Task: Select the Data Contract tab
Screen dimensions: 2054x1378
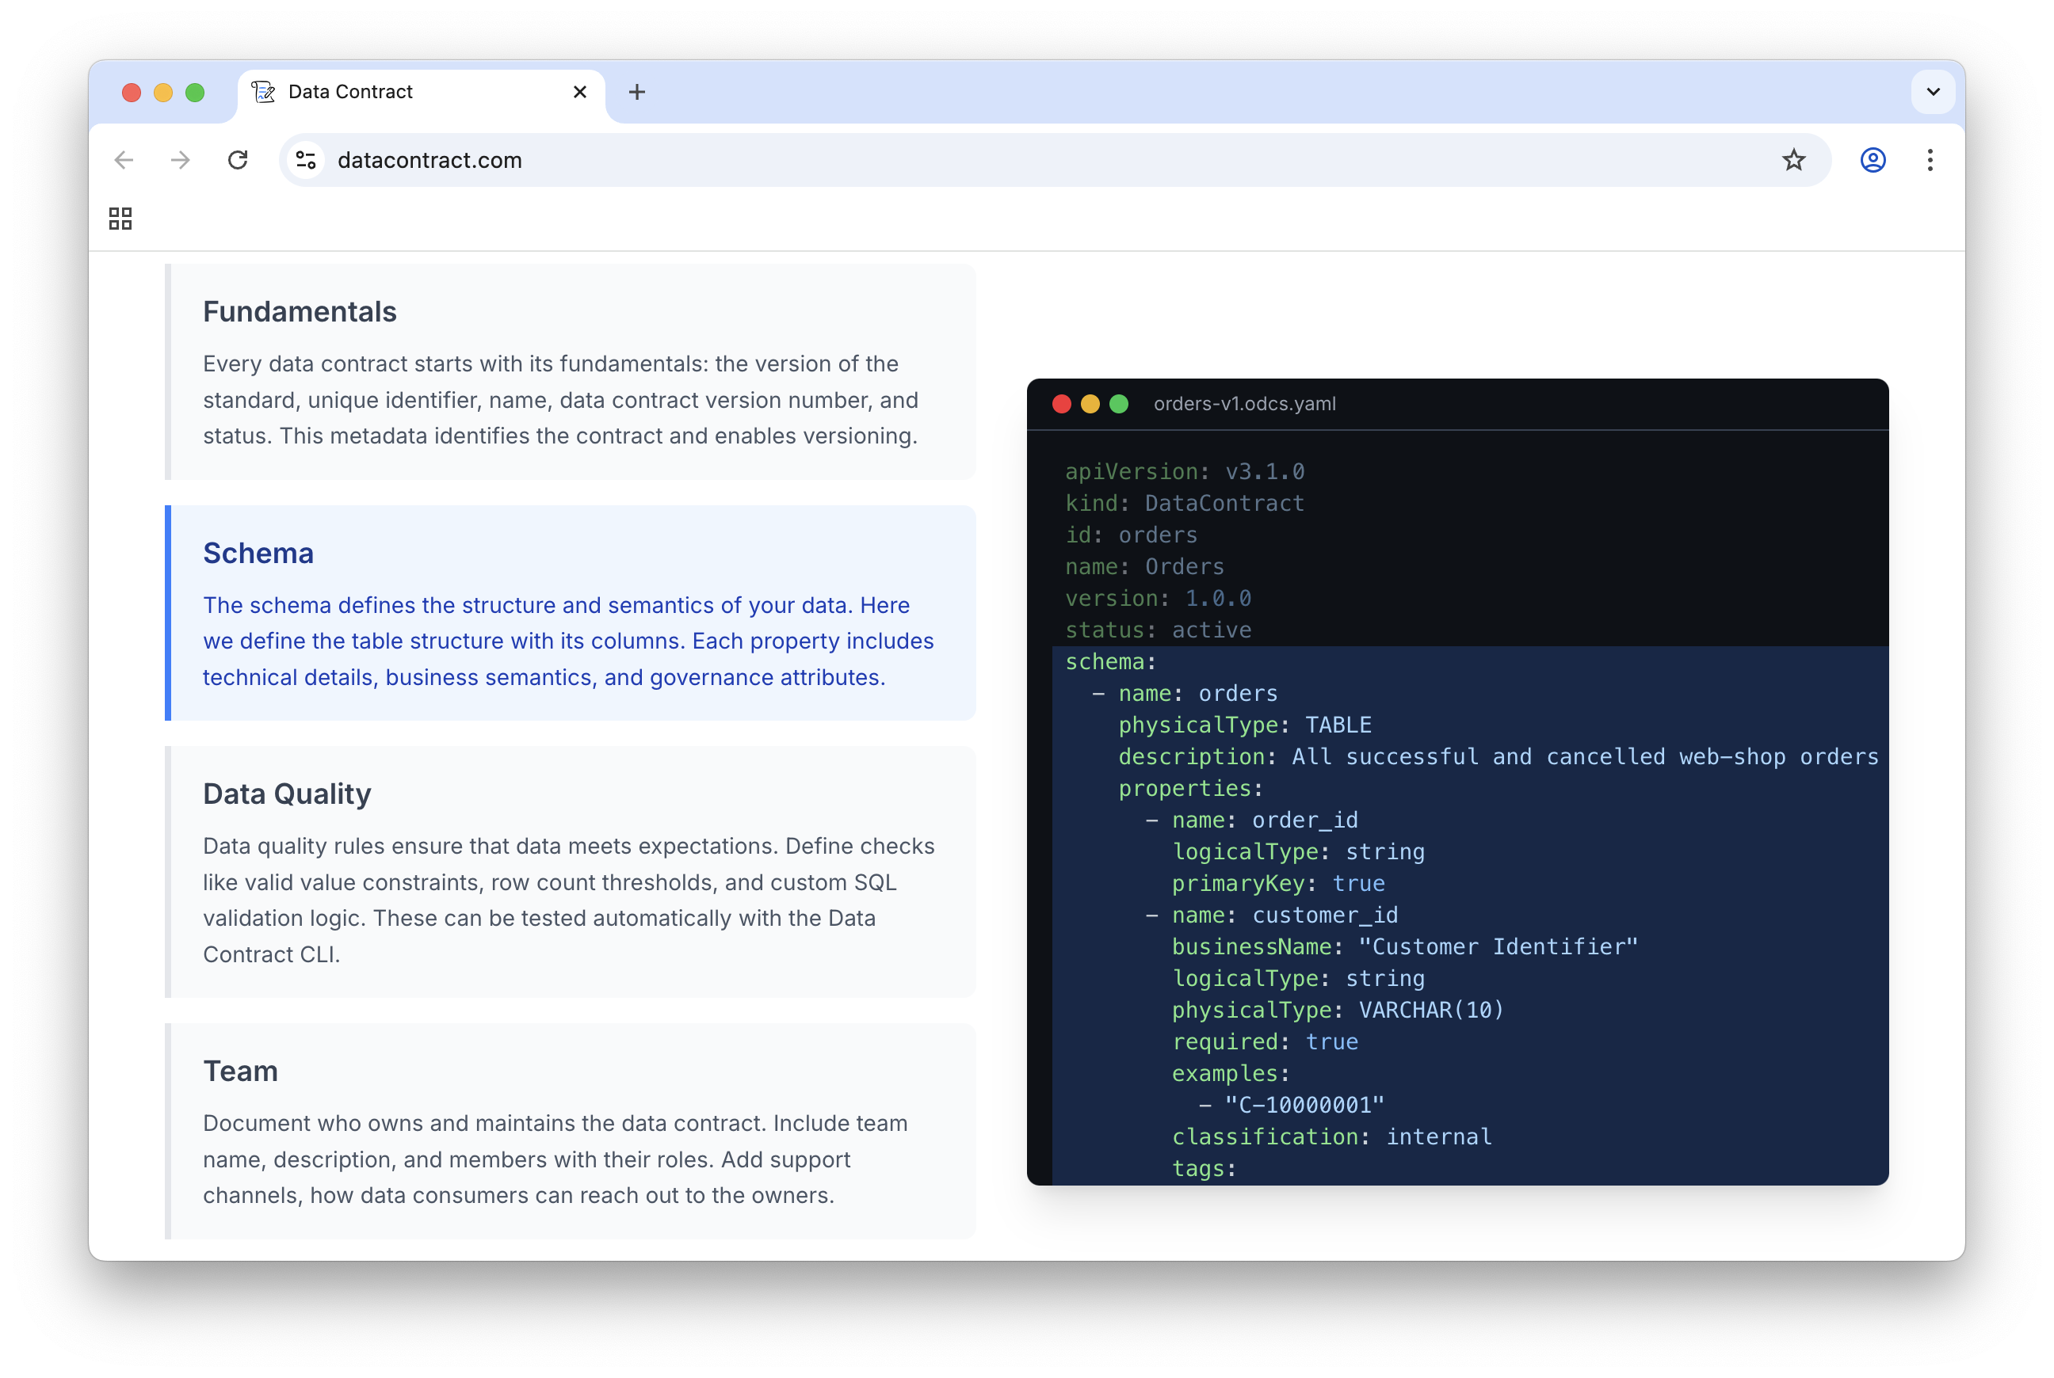Action: pyautogui.click(x=395, y=93)
